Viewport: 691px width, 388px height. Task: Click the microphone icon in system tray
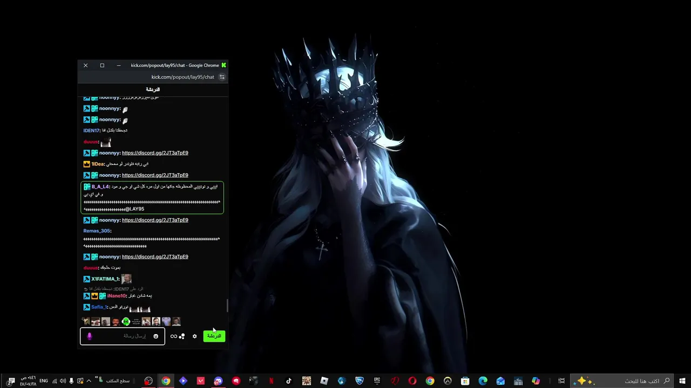click(71, 381)
